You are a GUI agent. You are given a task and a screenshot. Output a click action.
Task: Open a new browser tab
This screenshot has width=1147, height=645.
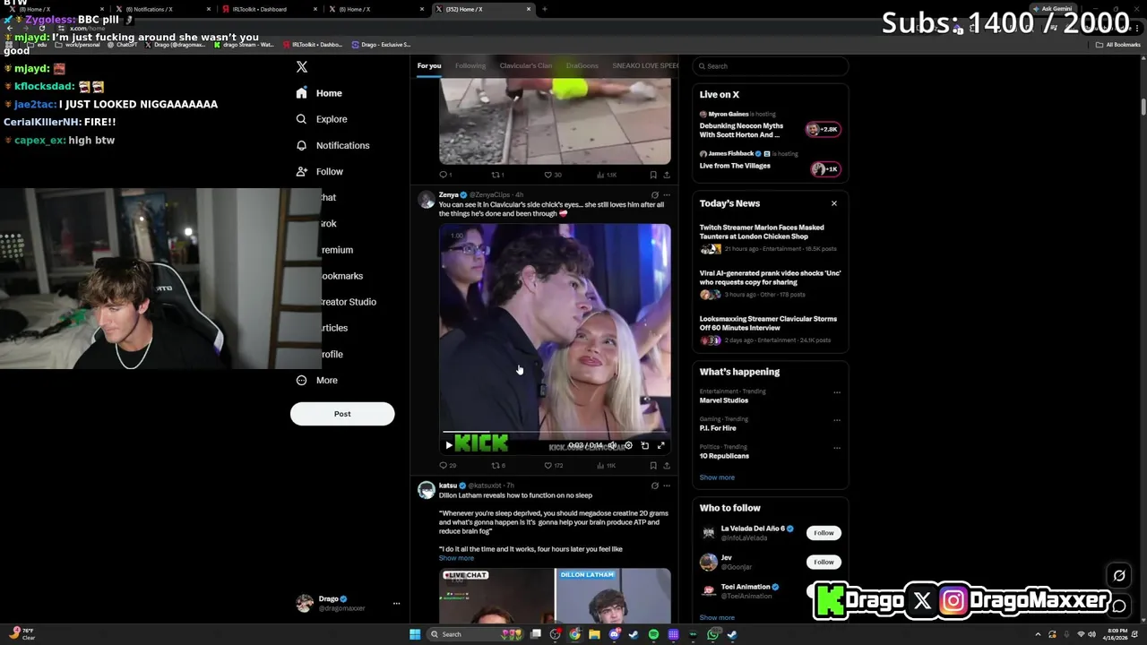(545, 9)
